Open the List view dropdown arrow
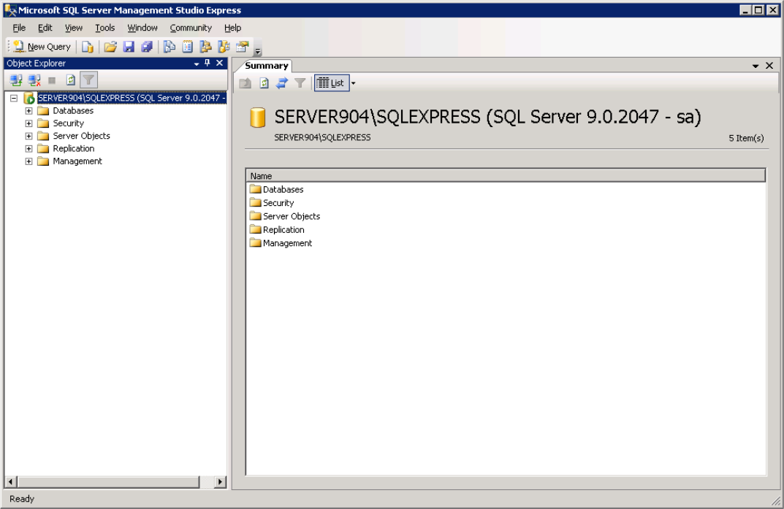The height and width of the screenshot is (509, 784). pos(354,83)
